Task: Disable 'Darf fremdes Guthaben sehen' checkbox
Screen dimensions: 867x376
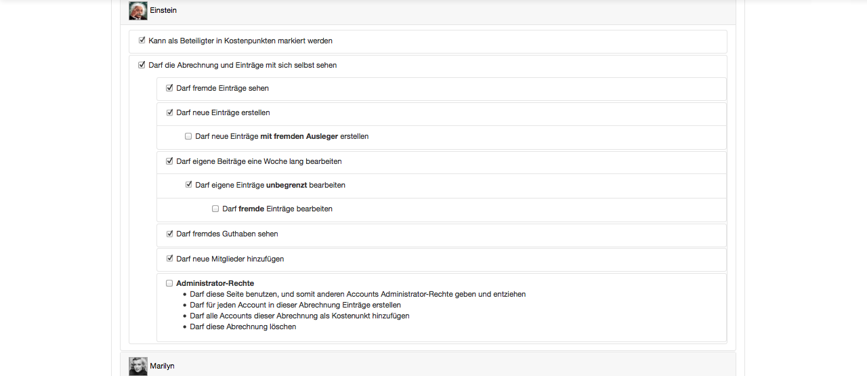Action: tap(170, 234)
